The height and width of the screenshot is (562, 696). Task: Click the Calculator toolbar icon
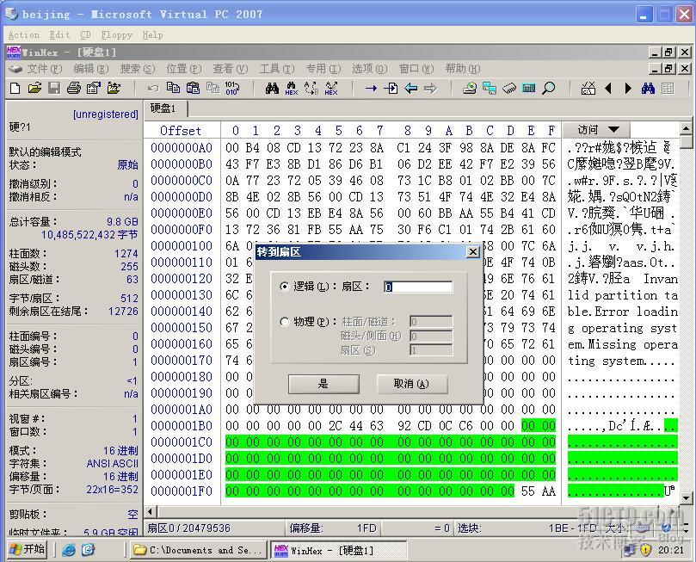(x=528, y=88)
